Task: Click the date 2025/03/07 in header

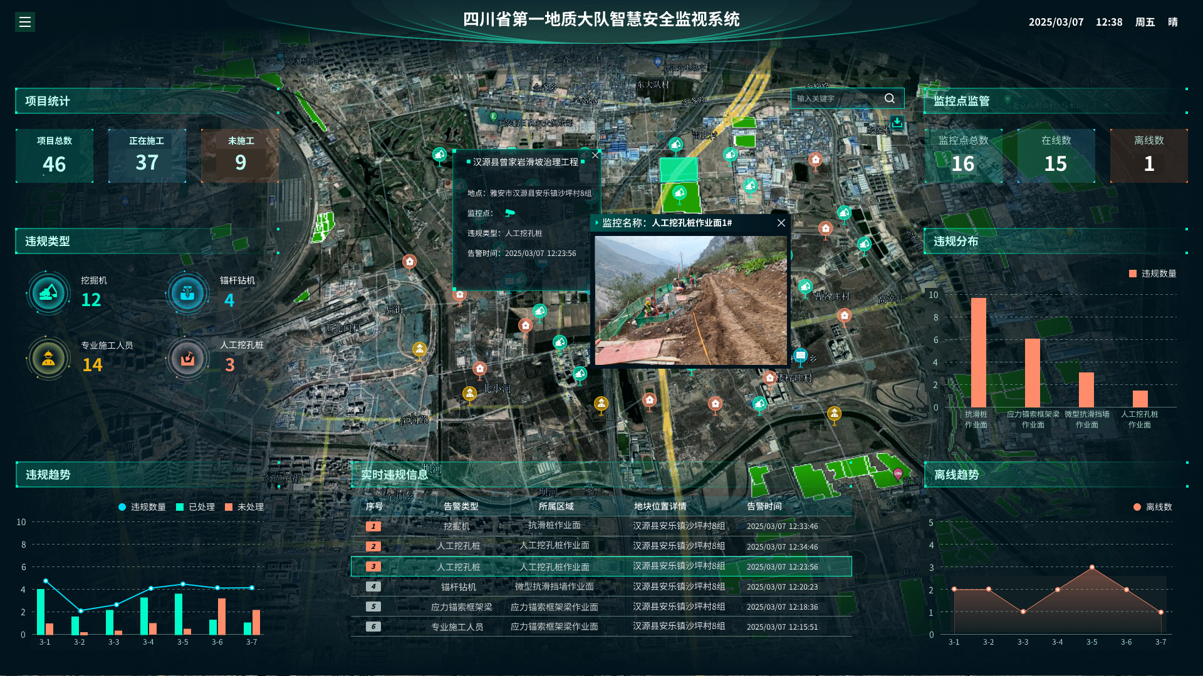Action: 1056,22
